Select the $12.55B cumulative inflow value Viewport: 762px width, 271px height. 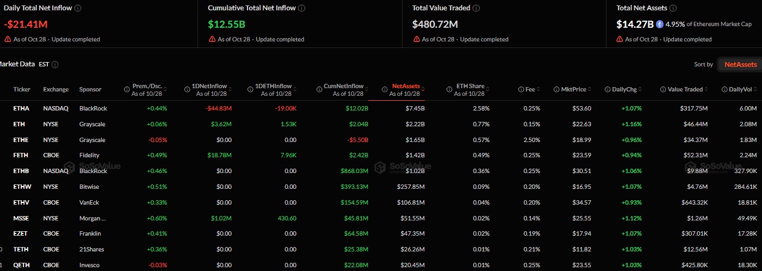pyautogui.click(x=226, y=24)
